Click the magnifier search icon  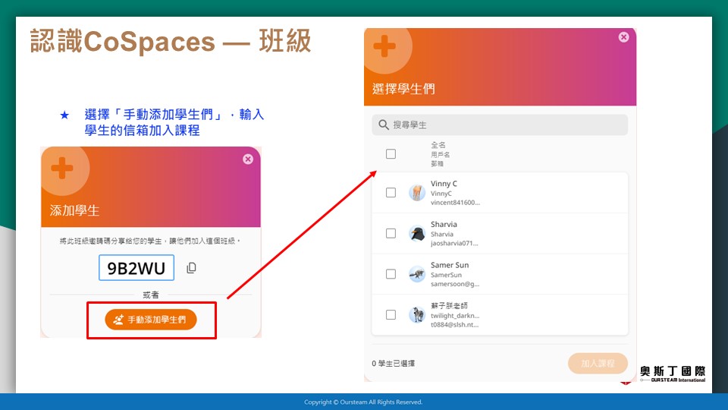point(384,125)
